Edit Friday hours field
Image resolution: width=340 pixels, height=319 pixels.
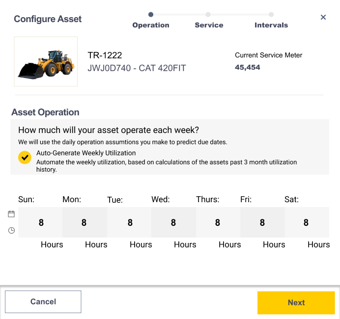point(262,222)
